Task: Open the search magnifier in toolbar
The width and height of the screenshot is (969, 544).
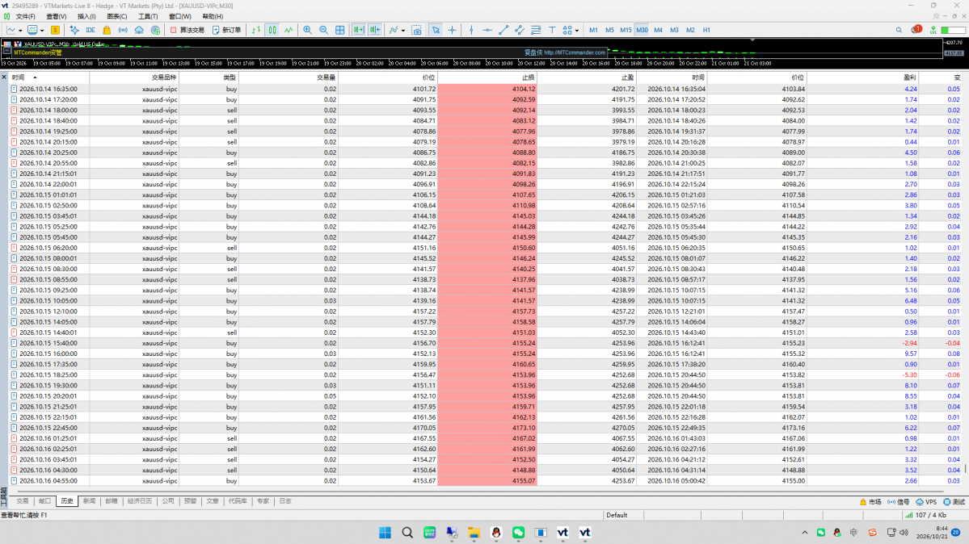Action: [x=899, y=30]
